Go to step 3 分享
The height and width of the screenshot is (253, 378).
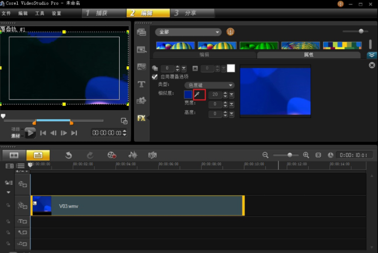click(192, 13)
